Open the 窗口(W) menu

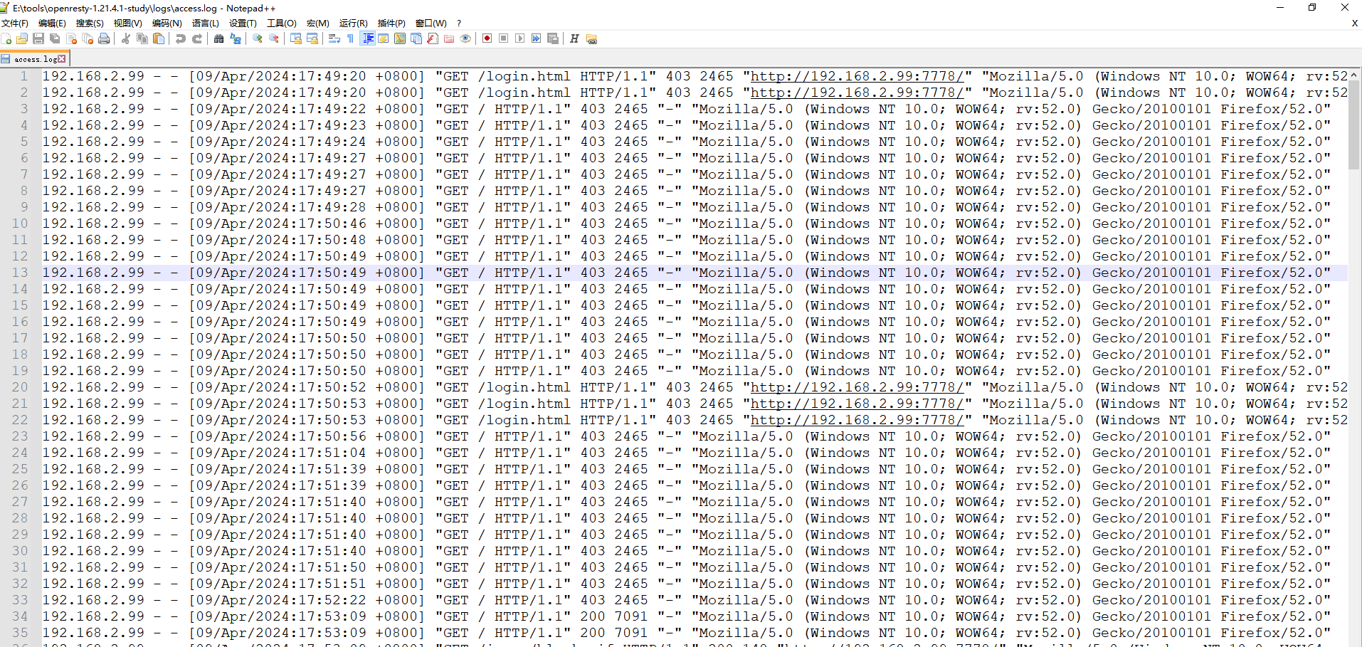(431, 23)
